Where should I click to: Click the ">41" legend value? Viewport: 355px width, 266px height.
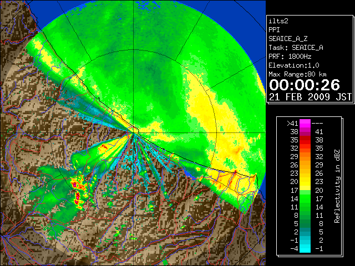(x=292, y=123)
